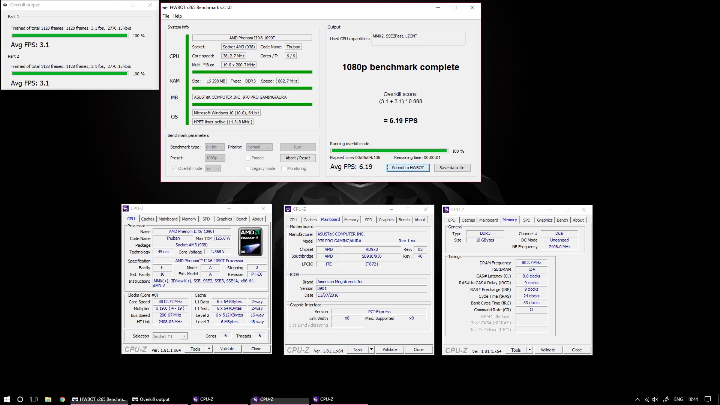
Task: Click the Abort / Reset button
Action: tap(298, 158)
